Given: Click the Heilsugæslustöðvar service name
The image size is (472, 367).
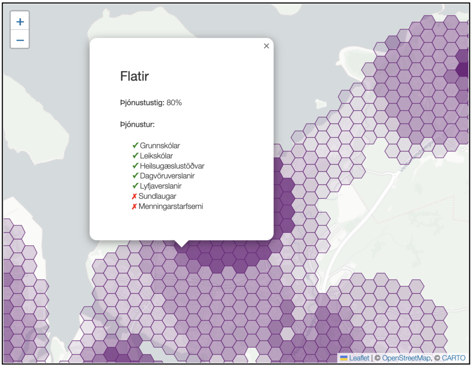Looking at the screenshot, I should point(172,166).
